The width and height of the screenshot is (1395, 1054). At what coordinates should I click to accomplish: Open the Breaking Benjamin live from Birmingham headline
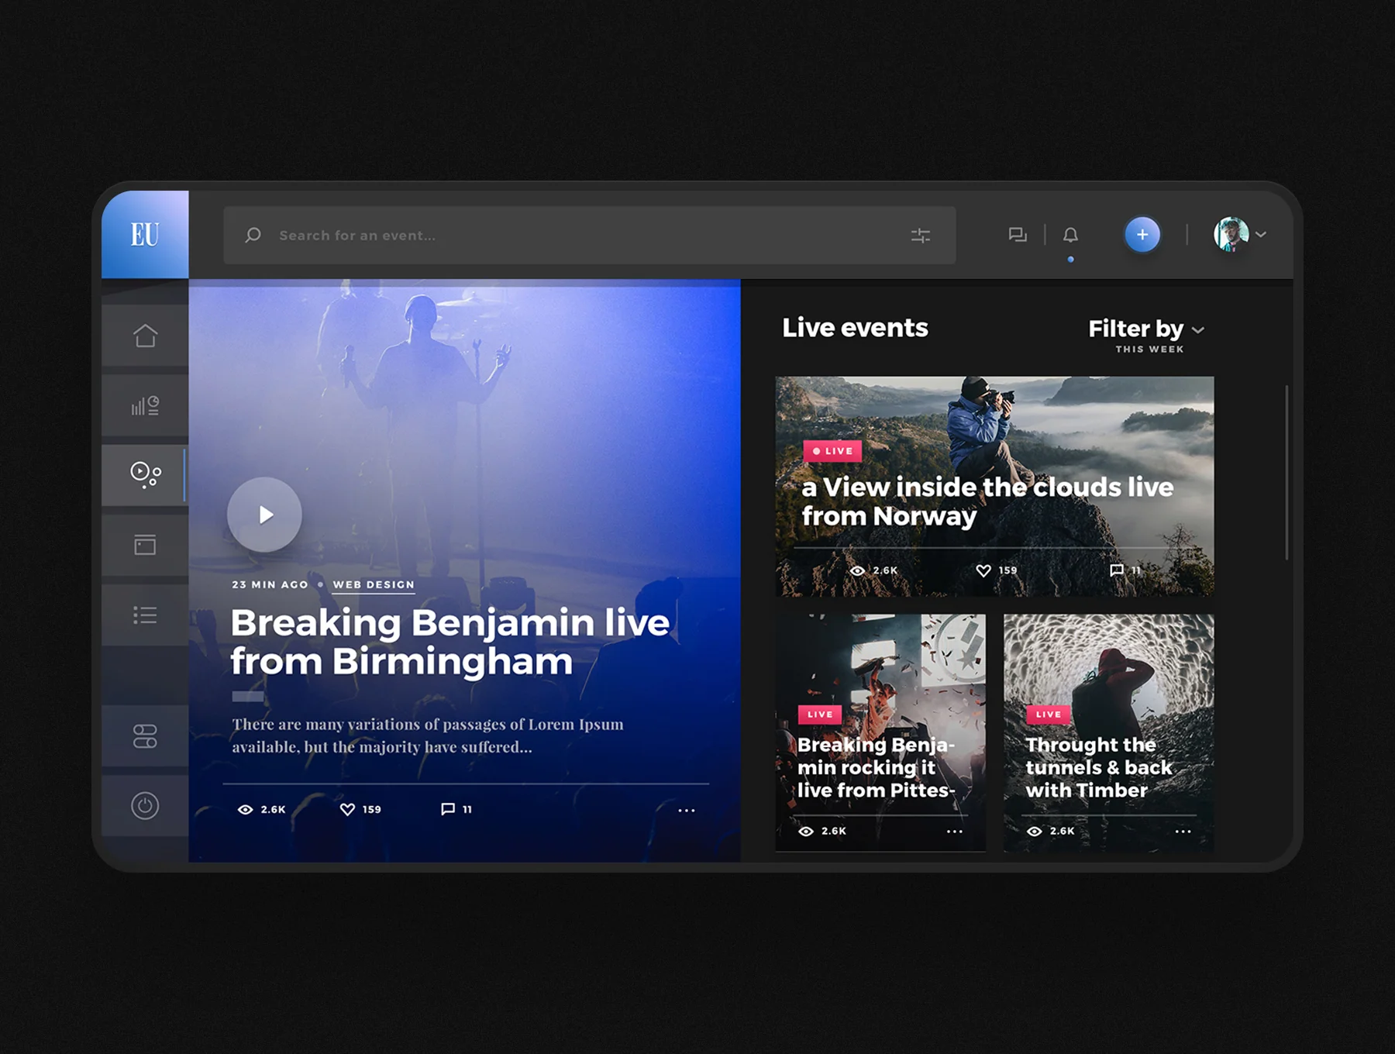[x=449, y=642]
